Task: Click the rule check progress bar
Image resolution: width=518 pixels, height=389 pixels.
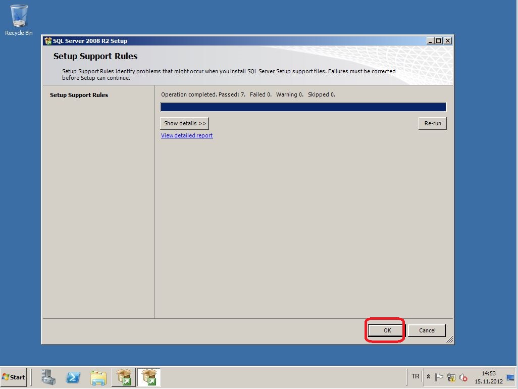Action: point(303,107)
